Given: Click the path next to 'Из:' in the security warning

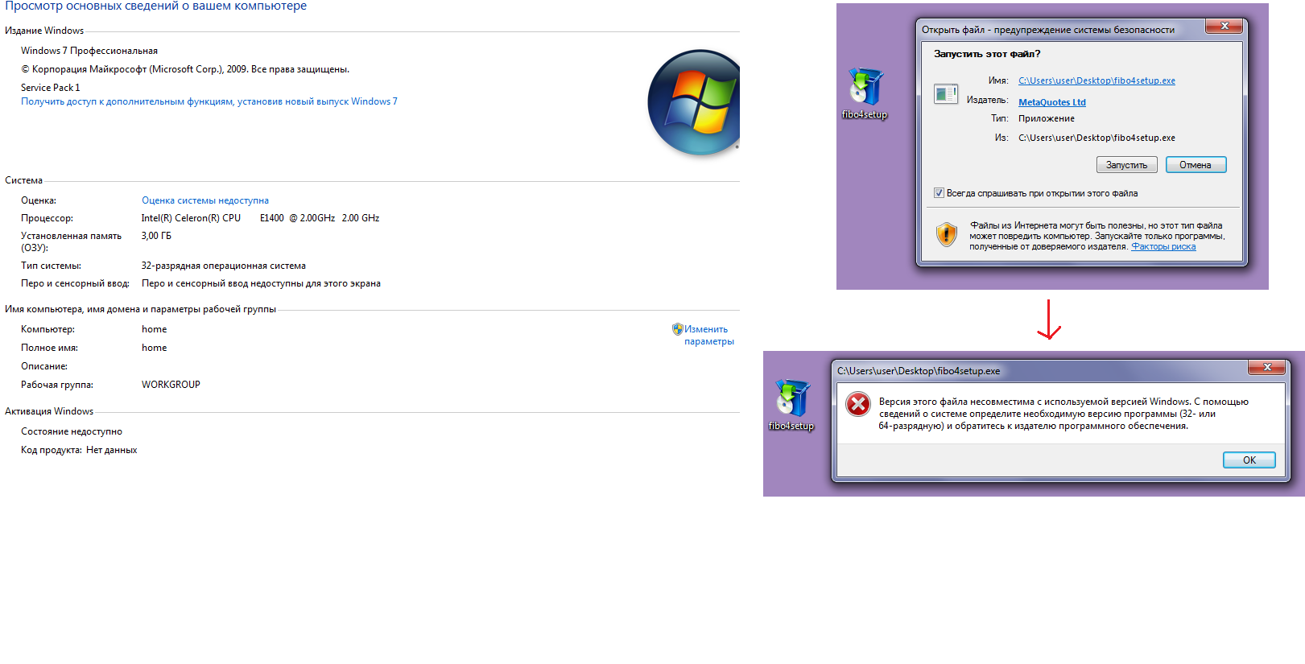Looking at the screenshot, I should pos(1096,138).
